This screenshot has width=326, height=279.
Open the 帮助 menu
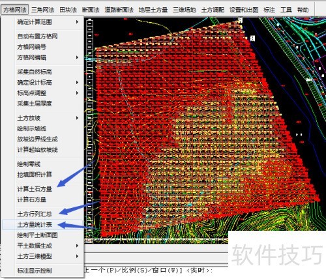pyautogui.click(x=303, y=10)
